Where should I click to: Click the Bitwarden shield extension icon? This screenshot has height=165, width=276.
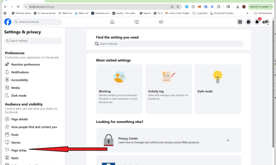(212, 7)
